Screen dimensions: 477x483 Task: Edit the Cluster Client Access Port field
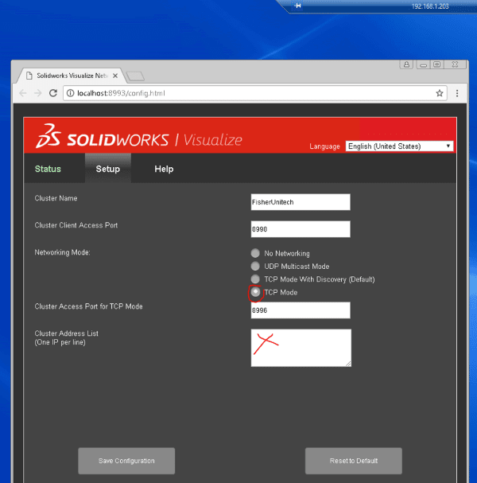pyautogui.click(x=301, y=229)
